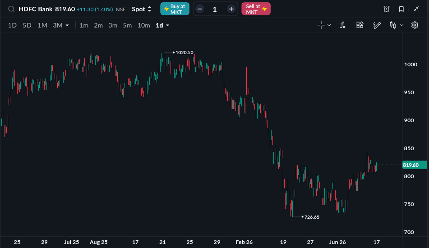429x248 pixels.
Task: Click the HDFC Bank symbol name
Action: [36, 9]
